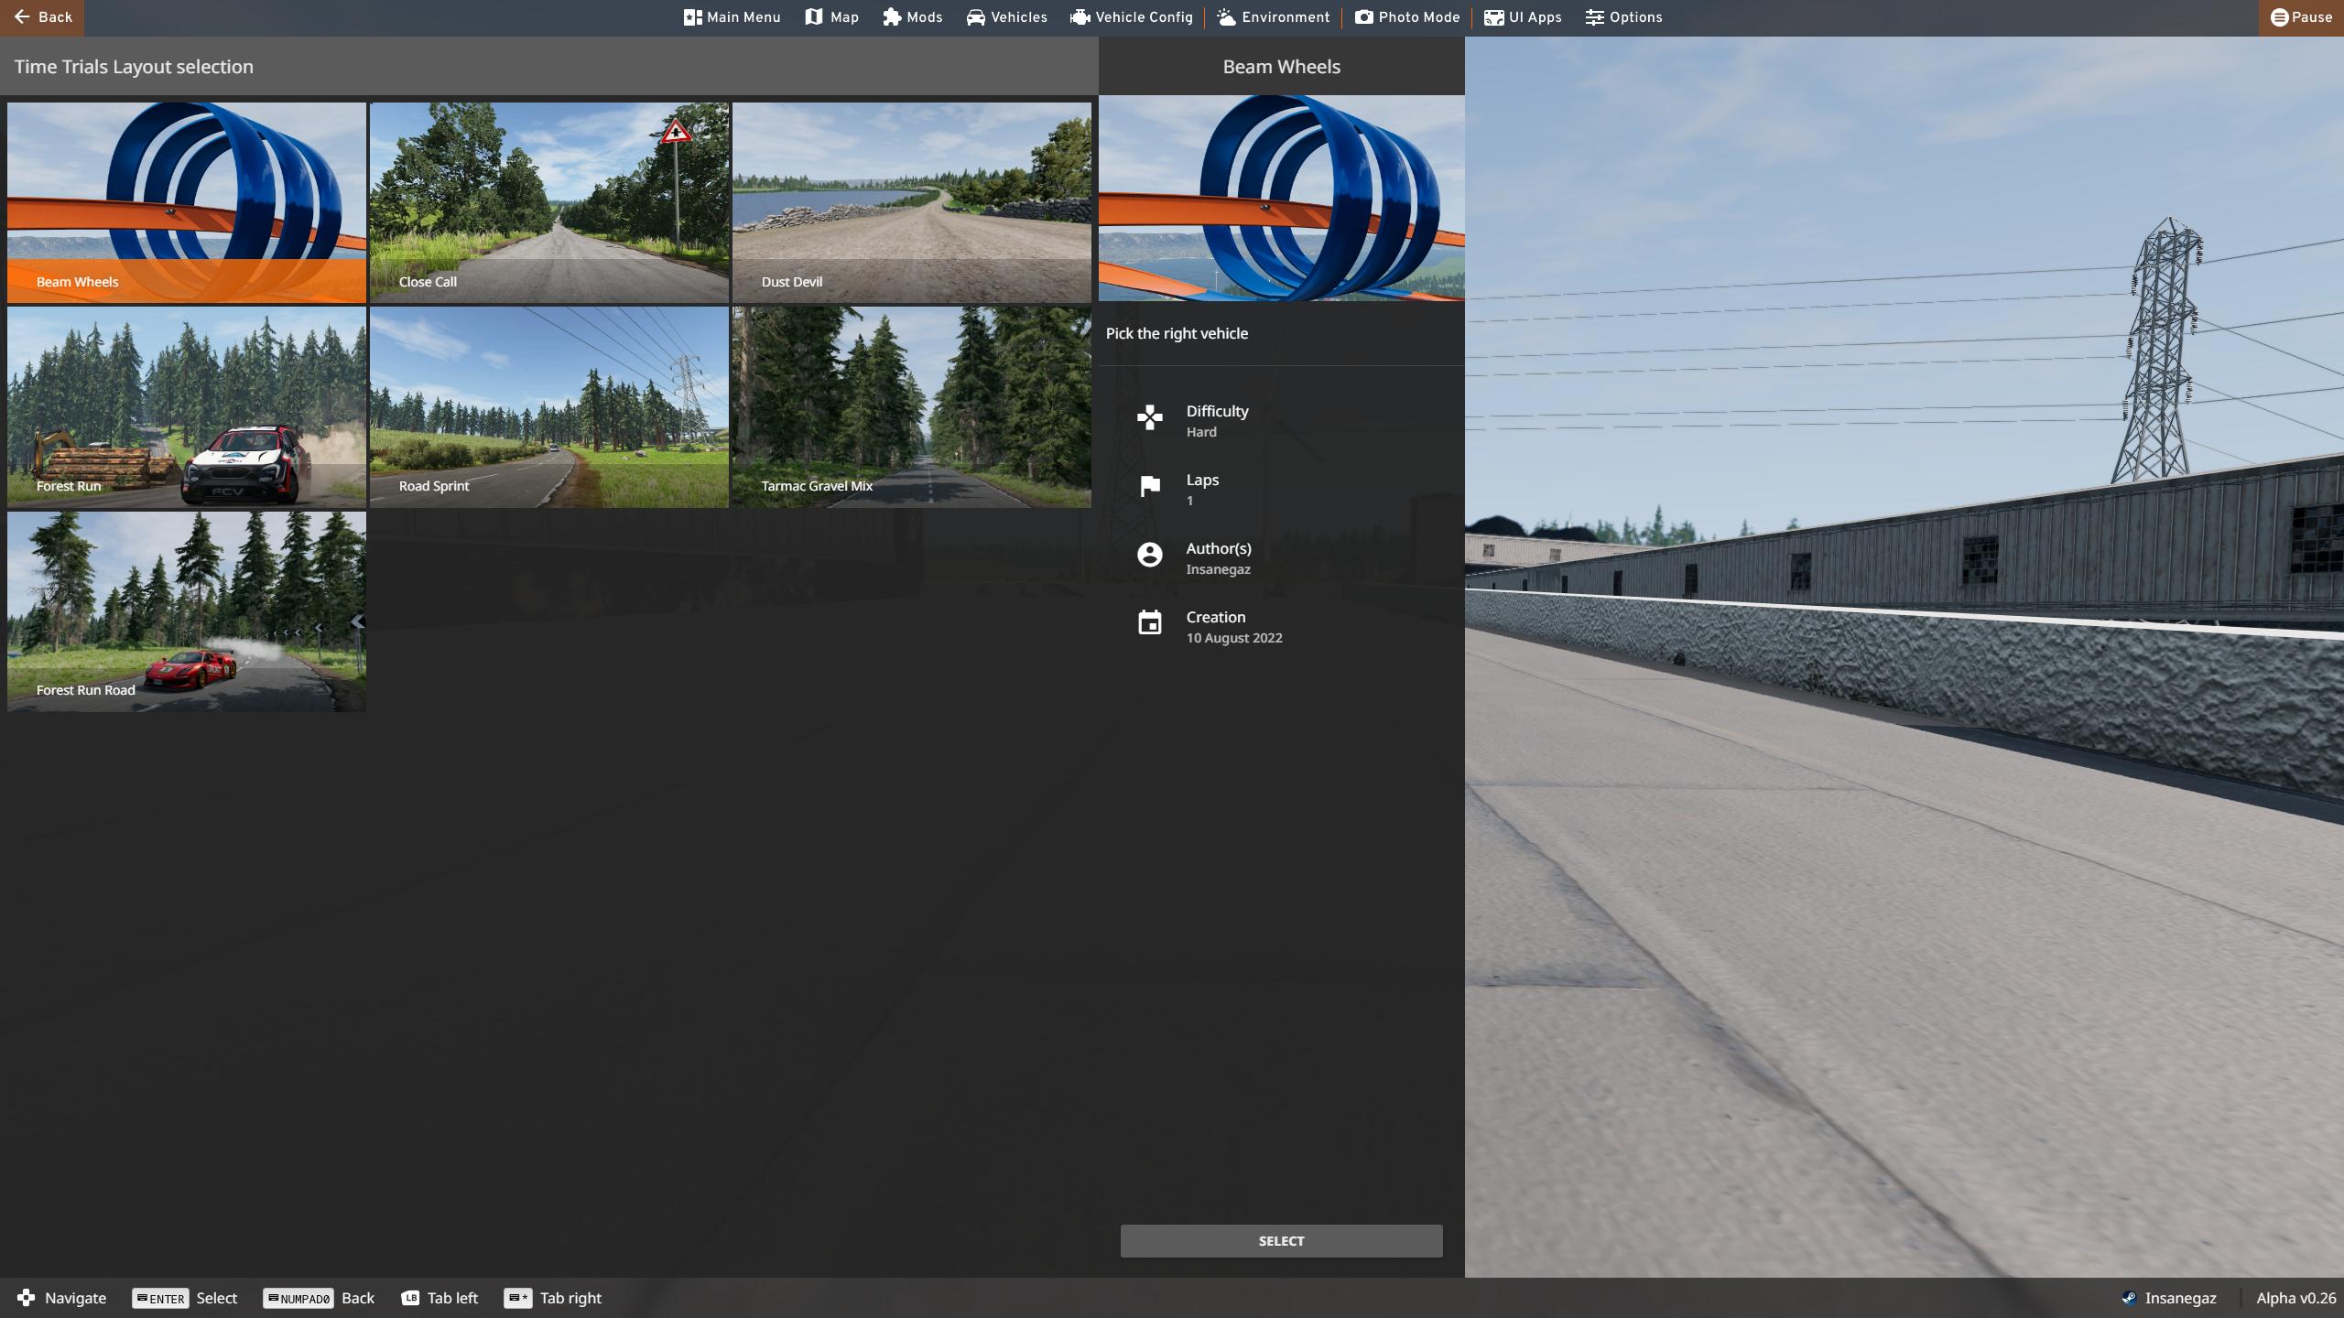Open Vehicle Config engine icon
The image size is (2344, 1318).
click(x=1080, y=17)
